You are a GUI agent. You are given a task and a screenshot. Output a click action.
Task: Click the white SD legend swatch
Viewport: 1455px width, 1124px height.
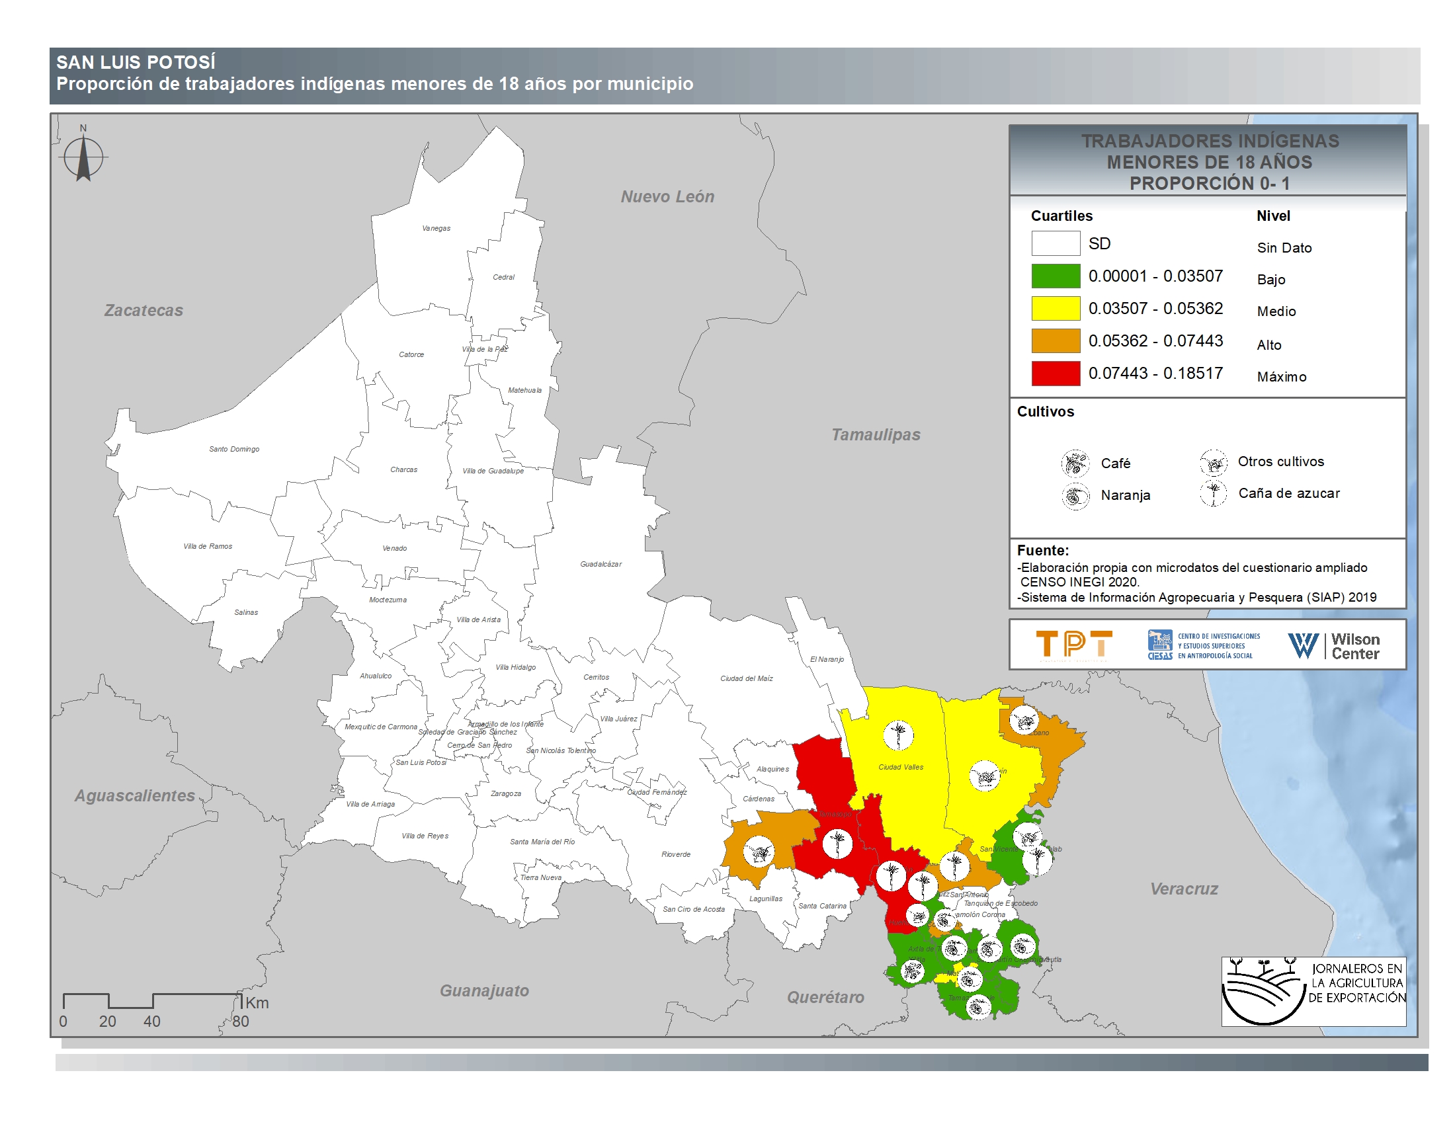pos(1056,244)
